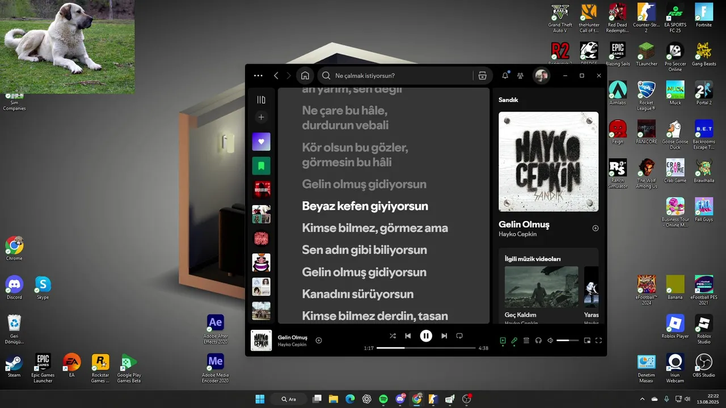Select the Rocket League desktop icon
Viewport: 726px width, 408px height.
click(x=646, y=96)
